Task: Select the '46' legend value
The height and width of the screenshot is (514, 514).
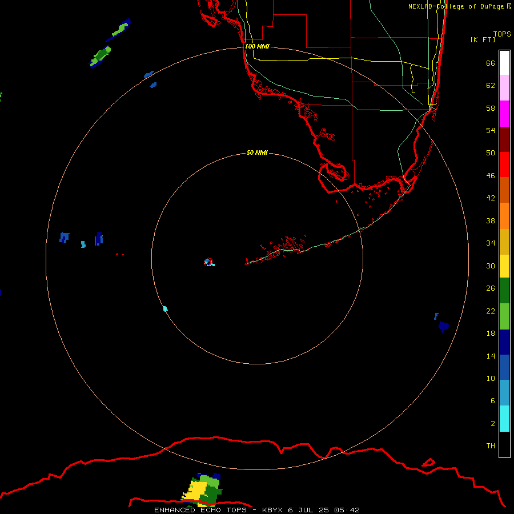Action: tap(491, 176)
